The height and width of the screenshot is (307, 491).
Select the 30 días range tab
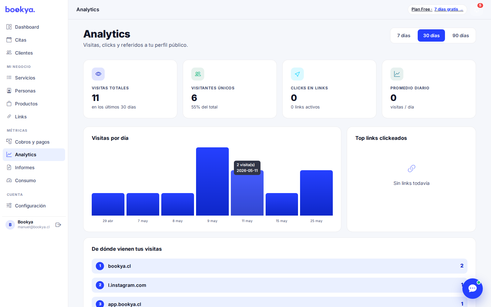[431, 35]
